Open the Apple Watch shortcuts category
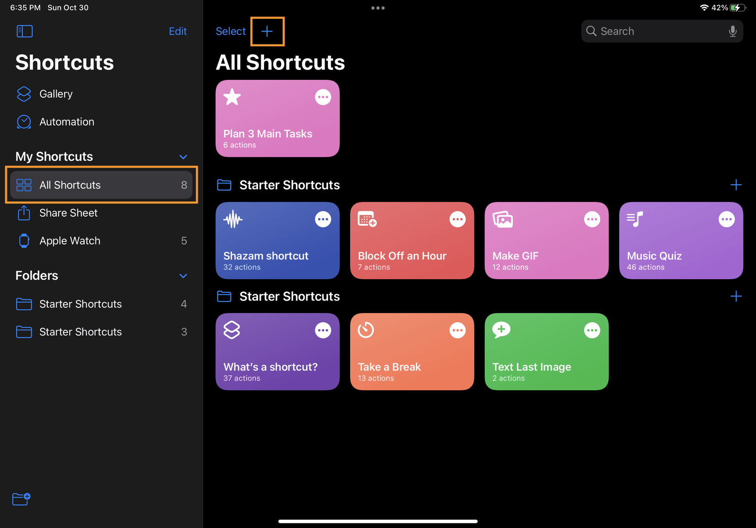Image resolution: width=756 pixels, height=528 pixels. point(69,240)
